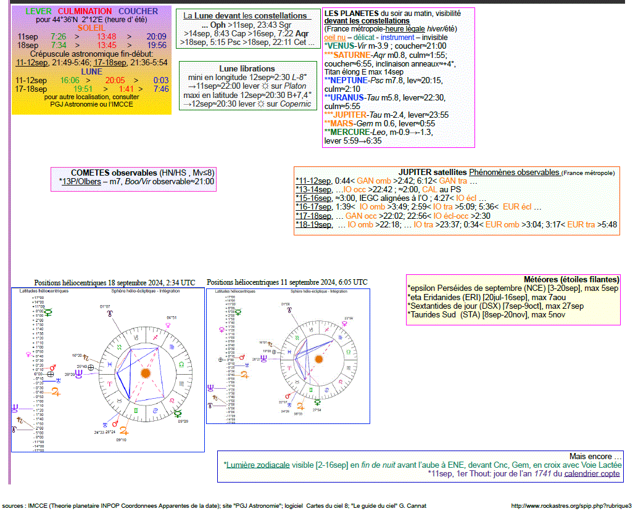Screen dimensions: 638x514
Task: Click the green LEVER heading
Action: 39,11
